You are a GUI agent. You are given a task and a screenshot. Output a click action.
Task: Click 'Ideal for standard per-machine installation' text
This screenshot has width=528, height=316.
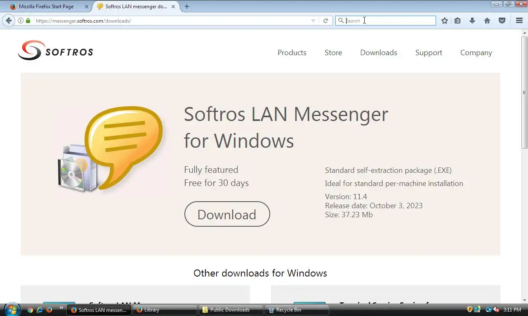(394, 184)
